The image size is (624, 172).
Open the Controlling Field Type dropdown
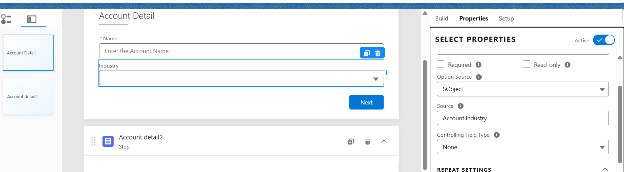pos(523,147)
